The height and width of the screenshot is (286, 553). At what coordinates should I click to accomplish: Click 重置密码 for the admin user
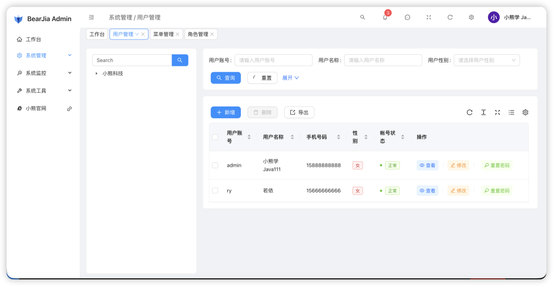[496, 165]
